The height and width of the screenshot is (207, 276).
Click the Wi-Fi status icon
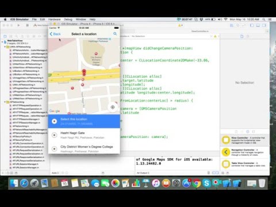[x=225, y=20]
